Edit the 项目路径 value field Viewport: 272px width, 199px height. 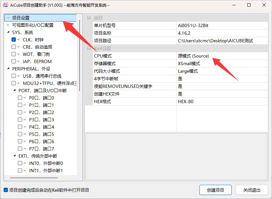coord(222,41)
